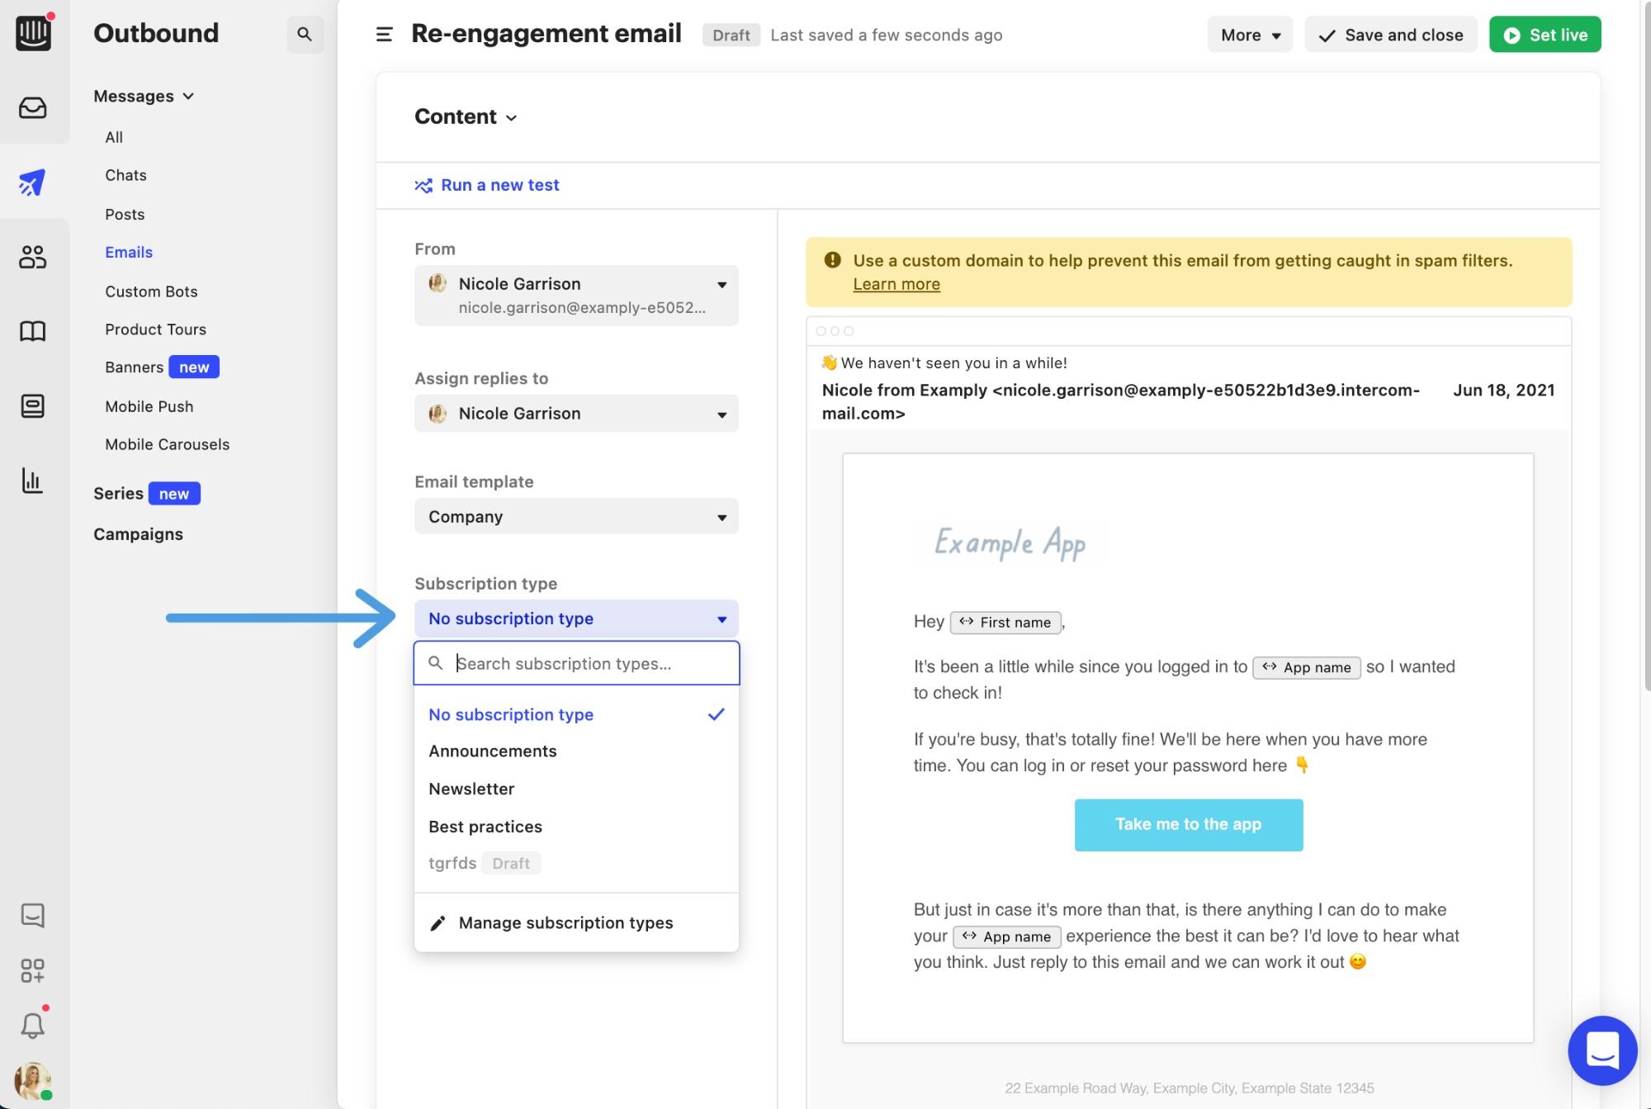Click the App name tag after 'logged in to'

1307,667
